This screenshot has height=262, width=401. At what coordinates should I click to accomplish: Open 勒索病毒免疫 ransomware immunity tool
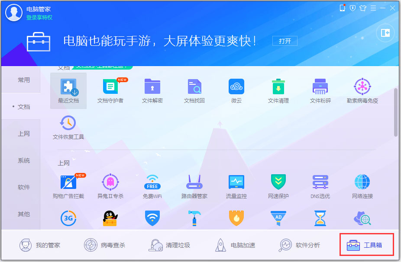point(362,89)
